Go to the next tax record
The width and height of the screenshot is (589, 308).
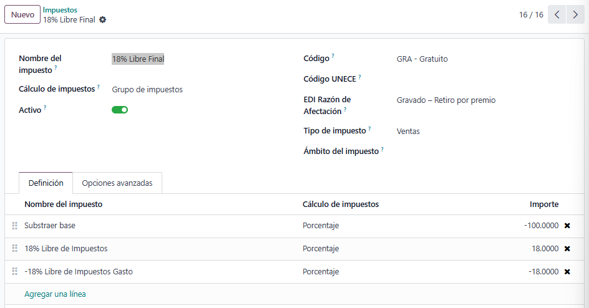coord(575,14)
